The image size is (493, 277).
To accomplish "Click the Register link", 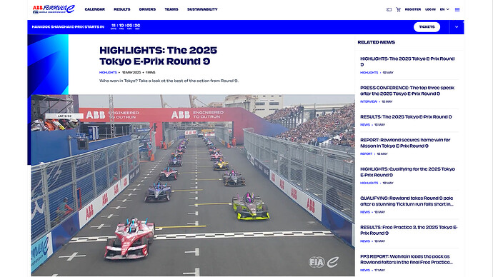I will pos(413,9).
